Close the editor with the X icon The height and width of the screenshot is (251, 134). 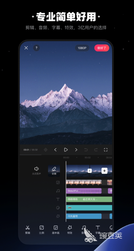(26, 48)
